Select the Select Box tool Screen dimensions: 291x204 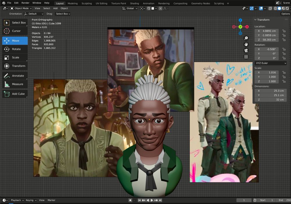[15, 23]
